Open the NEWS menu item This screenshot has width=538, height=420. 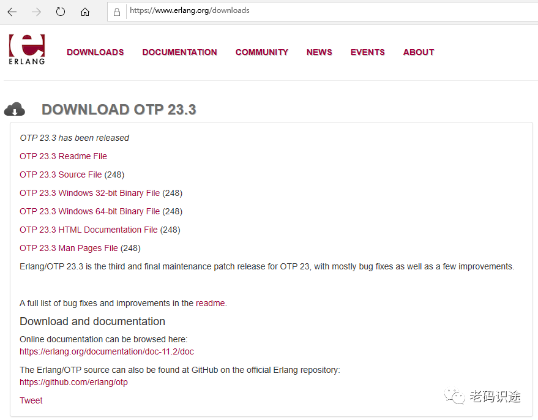click(x=319, y=52)
